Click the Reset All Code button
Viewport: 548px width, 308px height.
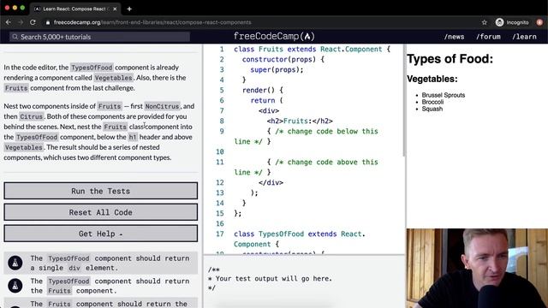(x=101, y=212)
